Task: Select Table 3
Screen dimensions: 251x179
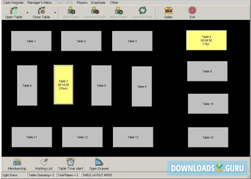Action: [x=133, y=41]
